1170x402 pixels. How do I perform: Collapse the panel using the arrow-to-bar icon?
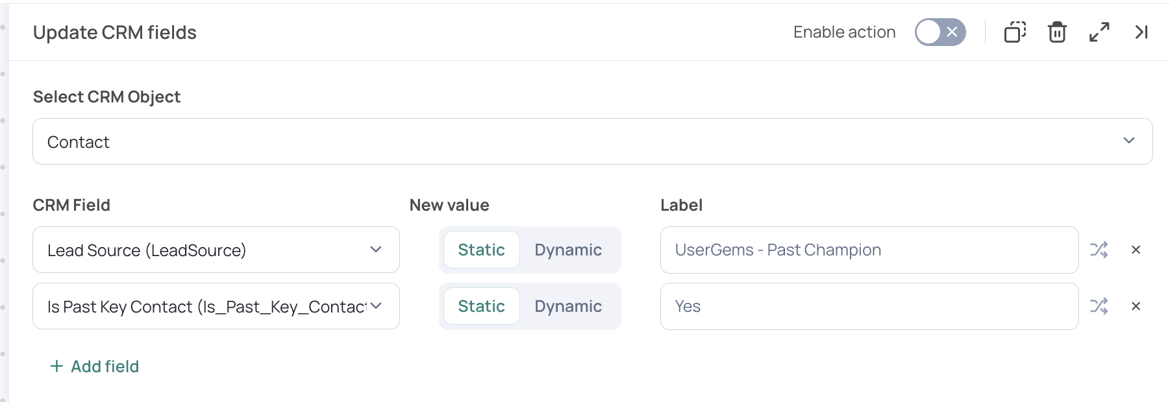pyautogui.click(x=1141, y=32)
